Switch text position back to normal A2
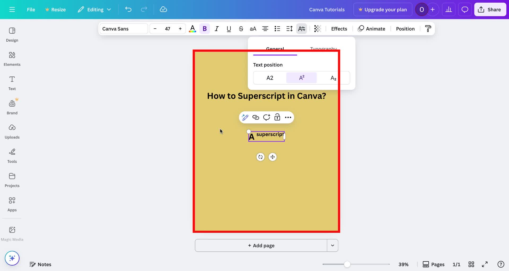 tap(270, 78)
